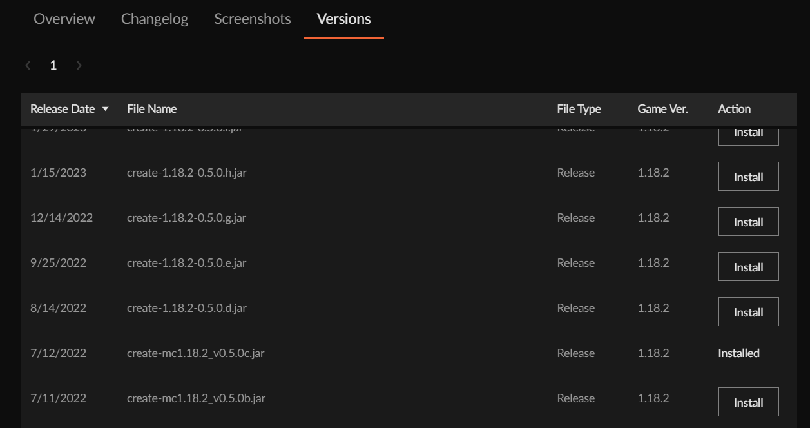Click the Installed label for v0.5.0c

[x=738, y=353]
